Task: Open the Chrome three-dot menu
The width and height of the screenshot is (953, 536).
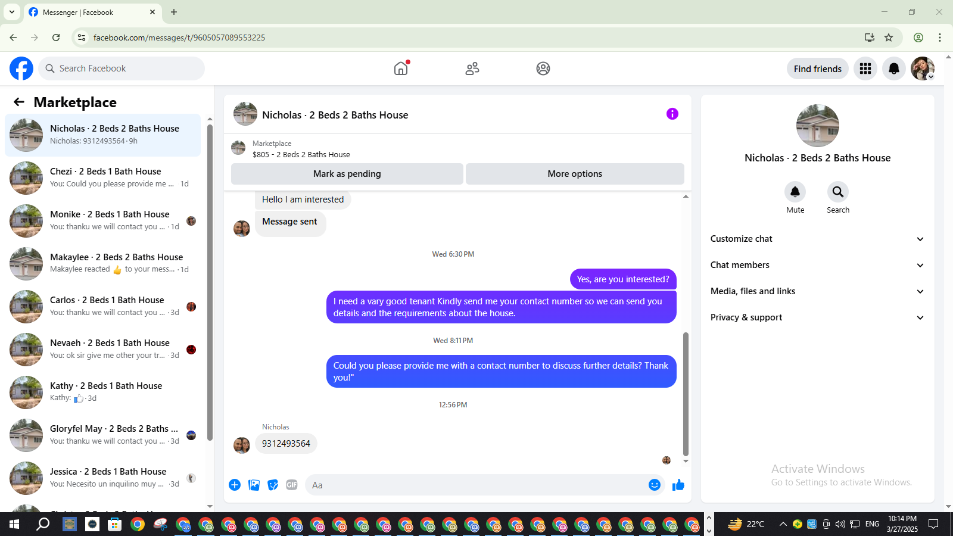Action: (x=940, y=38)
